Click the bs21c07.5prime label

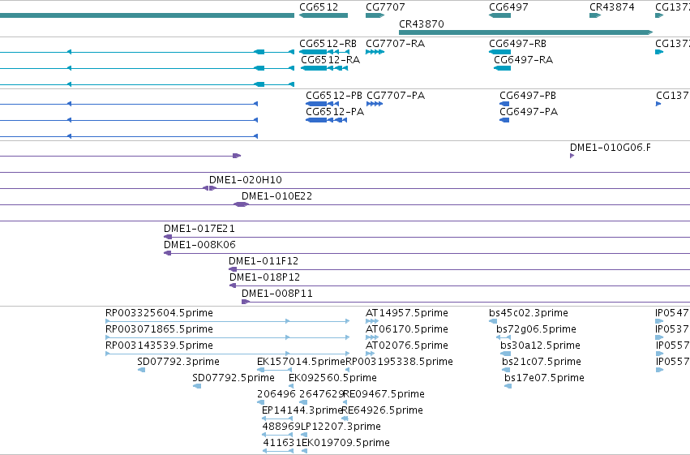tap(542, 362)
